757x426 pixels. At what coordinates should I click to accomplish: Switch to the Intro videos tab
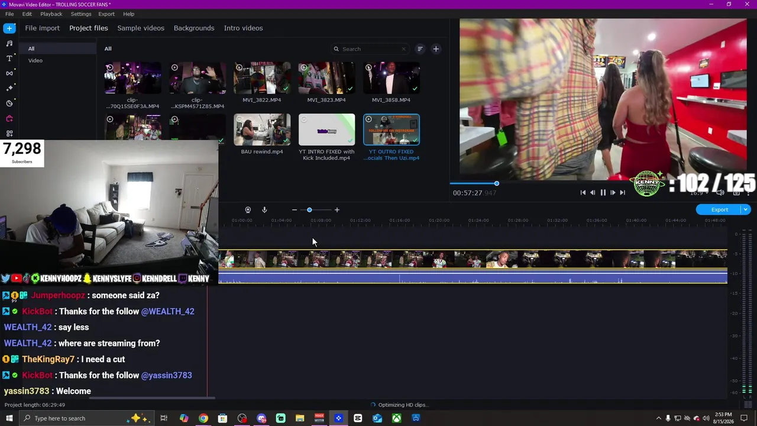coord(243,28)
